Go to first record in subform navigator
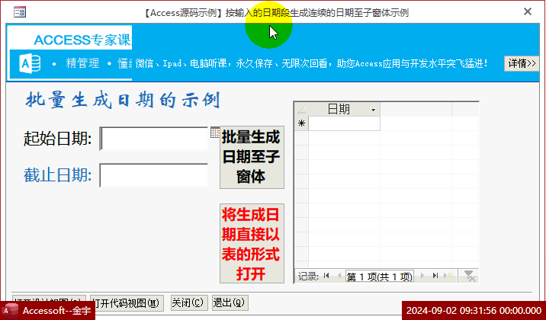 click(326, 276)
